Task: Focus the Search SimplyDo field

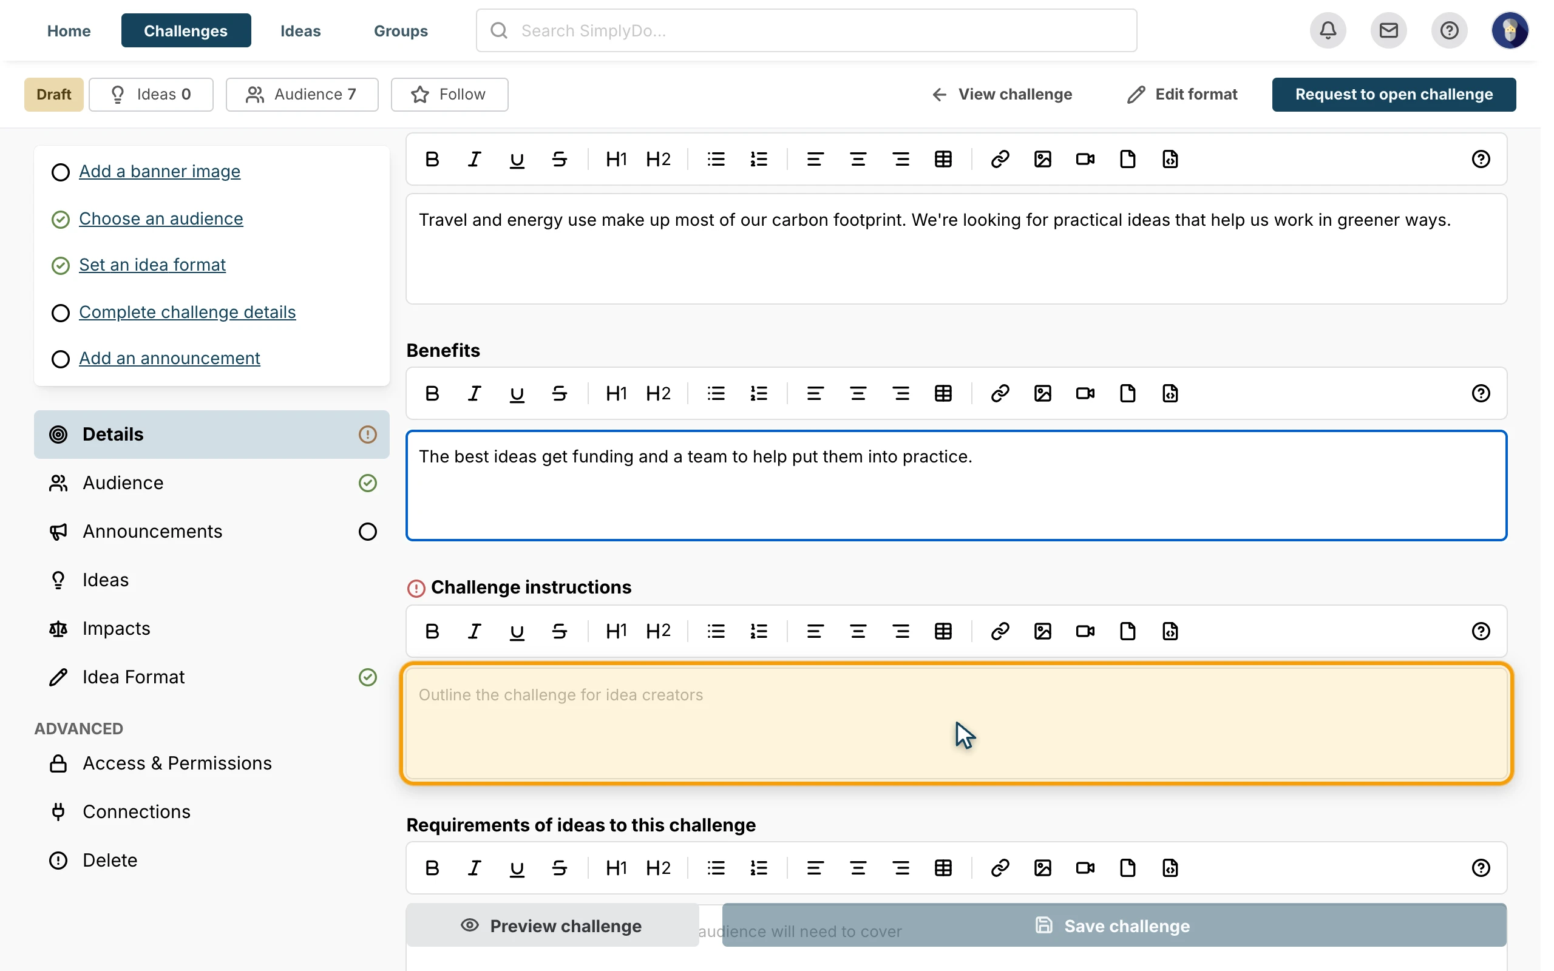Action: click(x=806, y=30)
